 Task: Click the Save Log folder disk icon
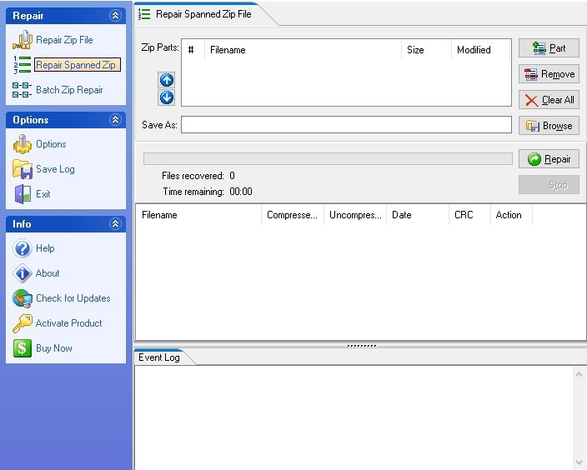click(x=22, y=169)
